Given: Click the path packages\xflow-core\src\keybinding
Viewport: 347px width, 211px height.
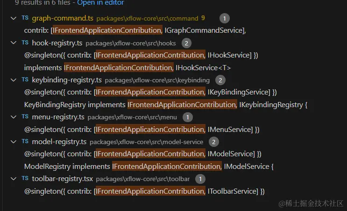Looking at the screenshot, I should 157,80.
